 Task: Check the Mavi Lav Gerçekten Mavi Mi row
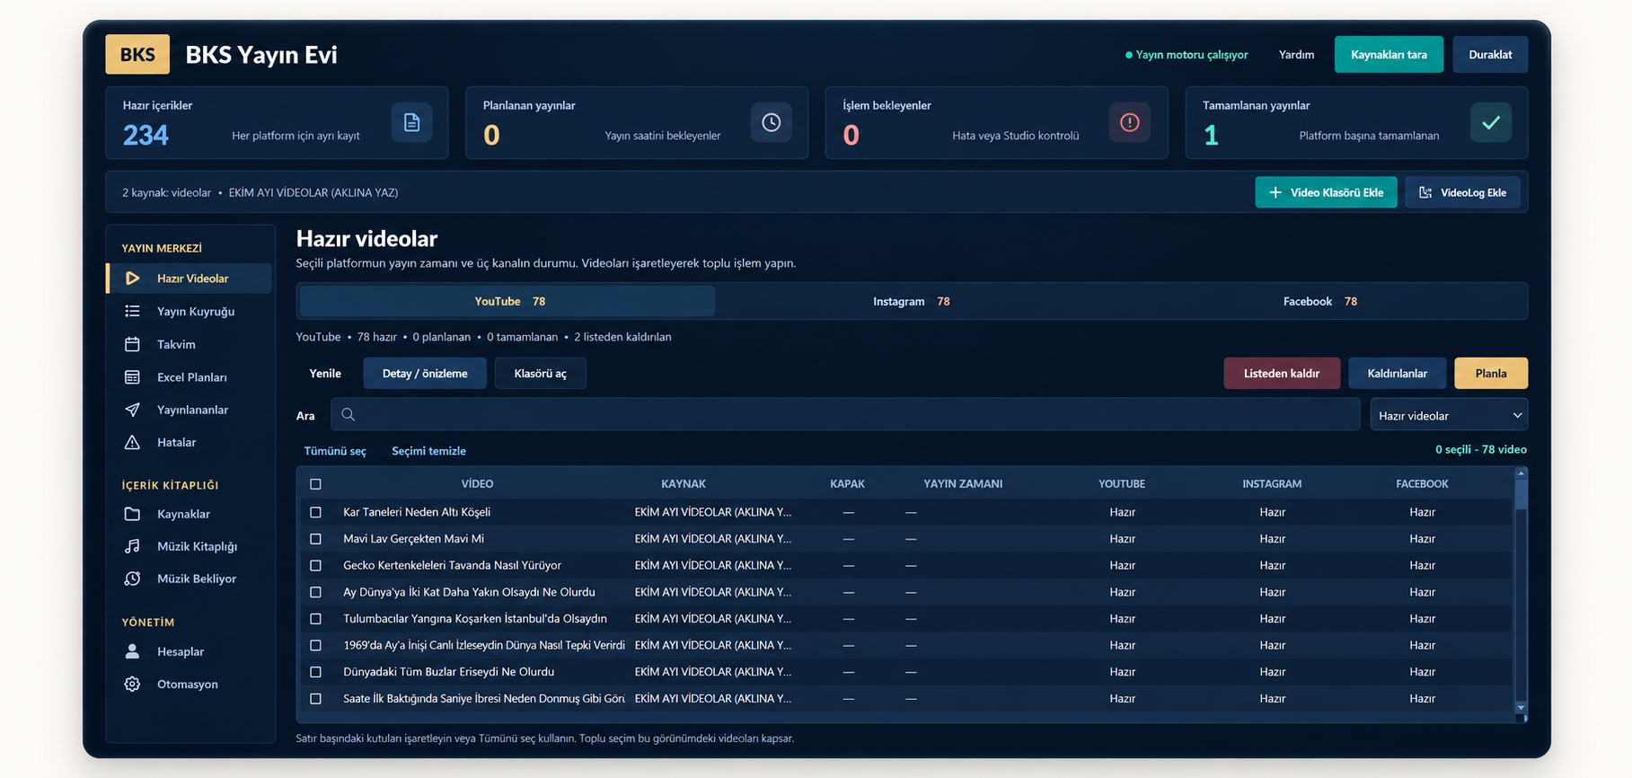(x=315, y=539)
